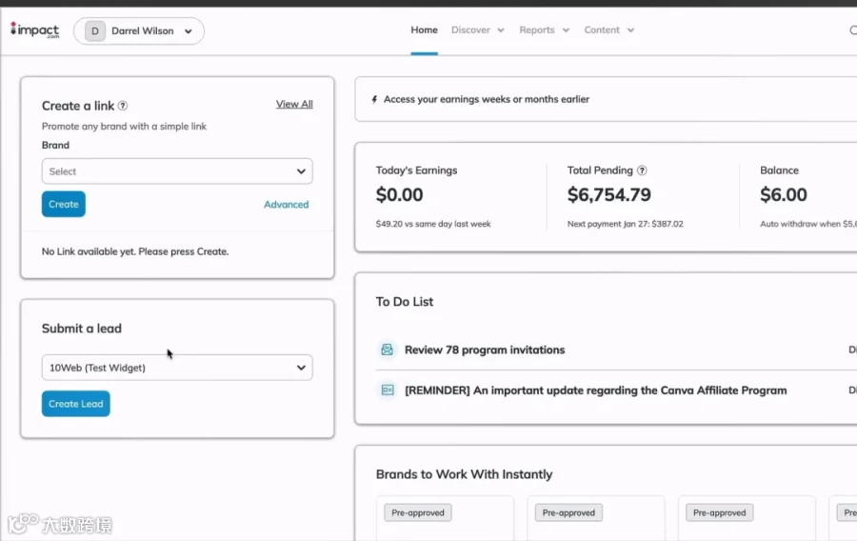Open the Canva Affiliate Program reminder
The height and width of the screenshot is (541, 857).
(595, 391)
